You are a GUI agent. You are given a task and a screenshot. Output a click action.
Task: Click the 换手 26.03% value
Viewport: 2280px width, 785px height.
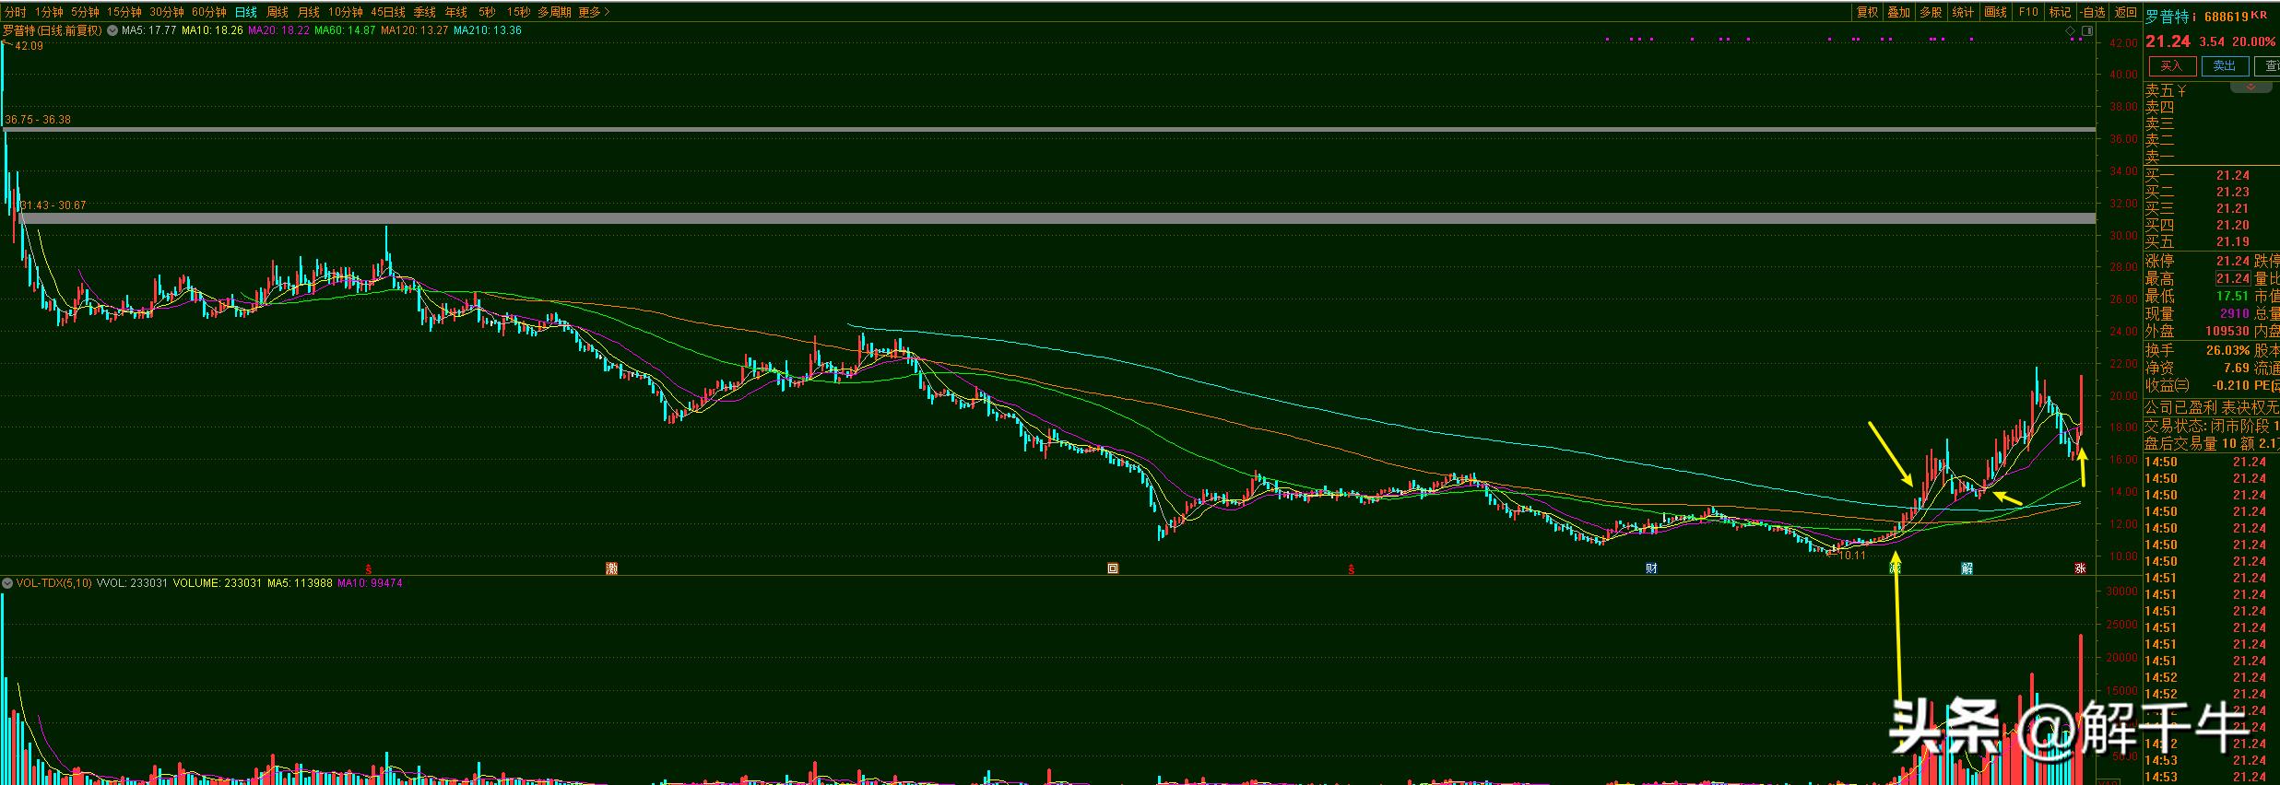pos(2227,350)
